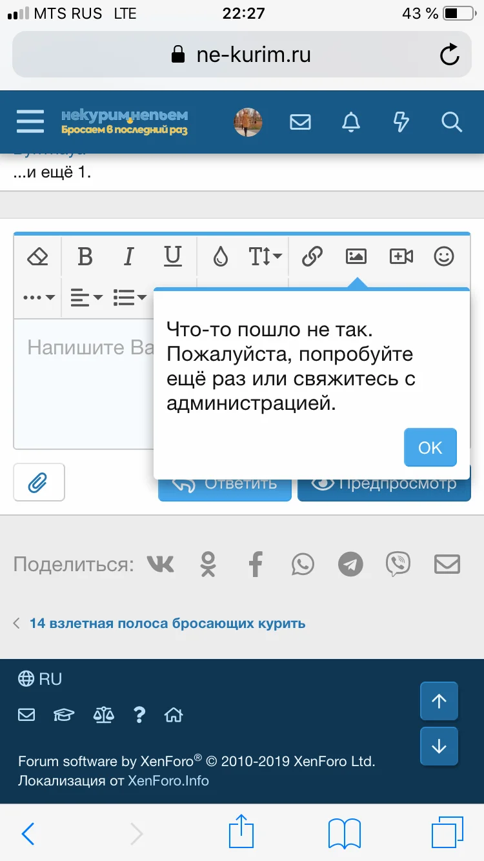This screenshot has width=484, height=861.
Task: Share via Telegram icon
Action: coord(351,565)
